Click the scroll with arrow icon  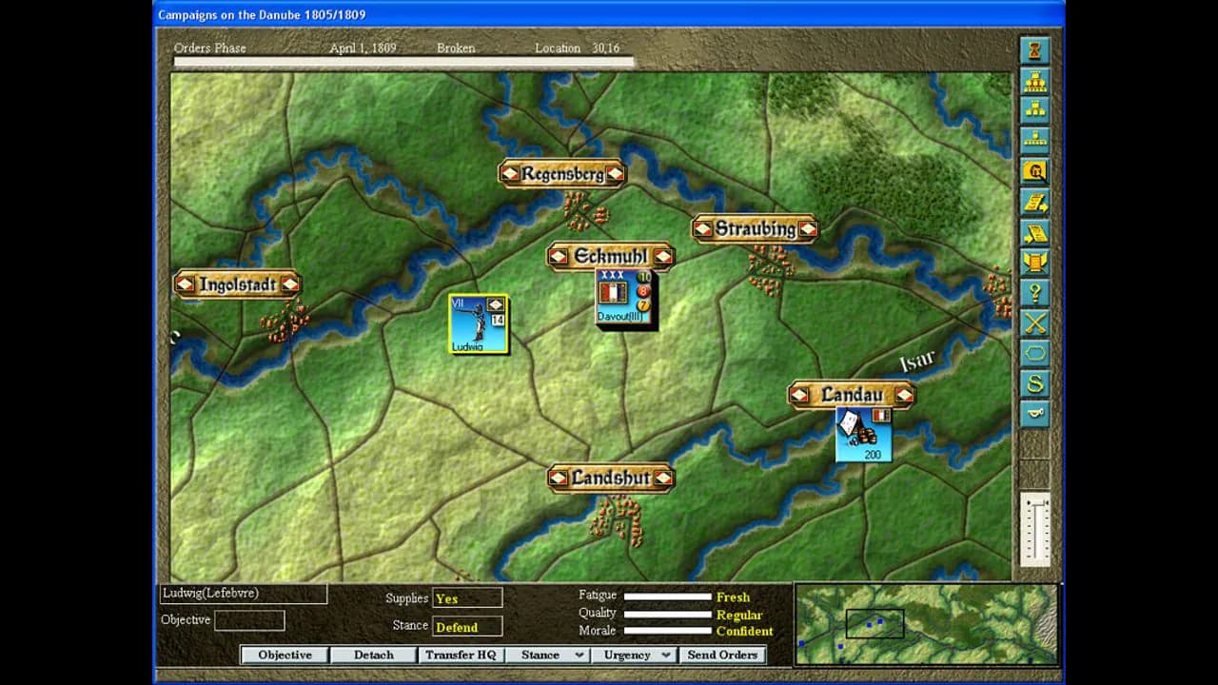(1034, 232)
